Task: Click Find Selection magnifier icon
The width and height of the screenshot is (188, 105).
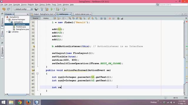Action: [x=70, y=18]
